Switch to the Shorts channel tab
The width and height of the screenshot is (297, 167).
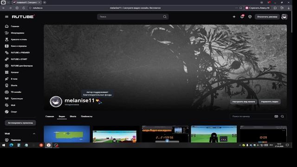tap(73, 116)
